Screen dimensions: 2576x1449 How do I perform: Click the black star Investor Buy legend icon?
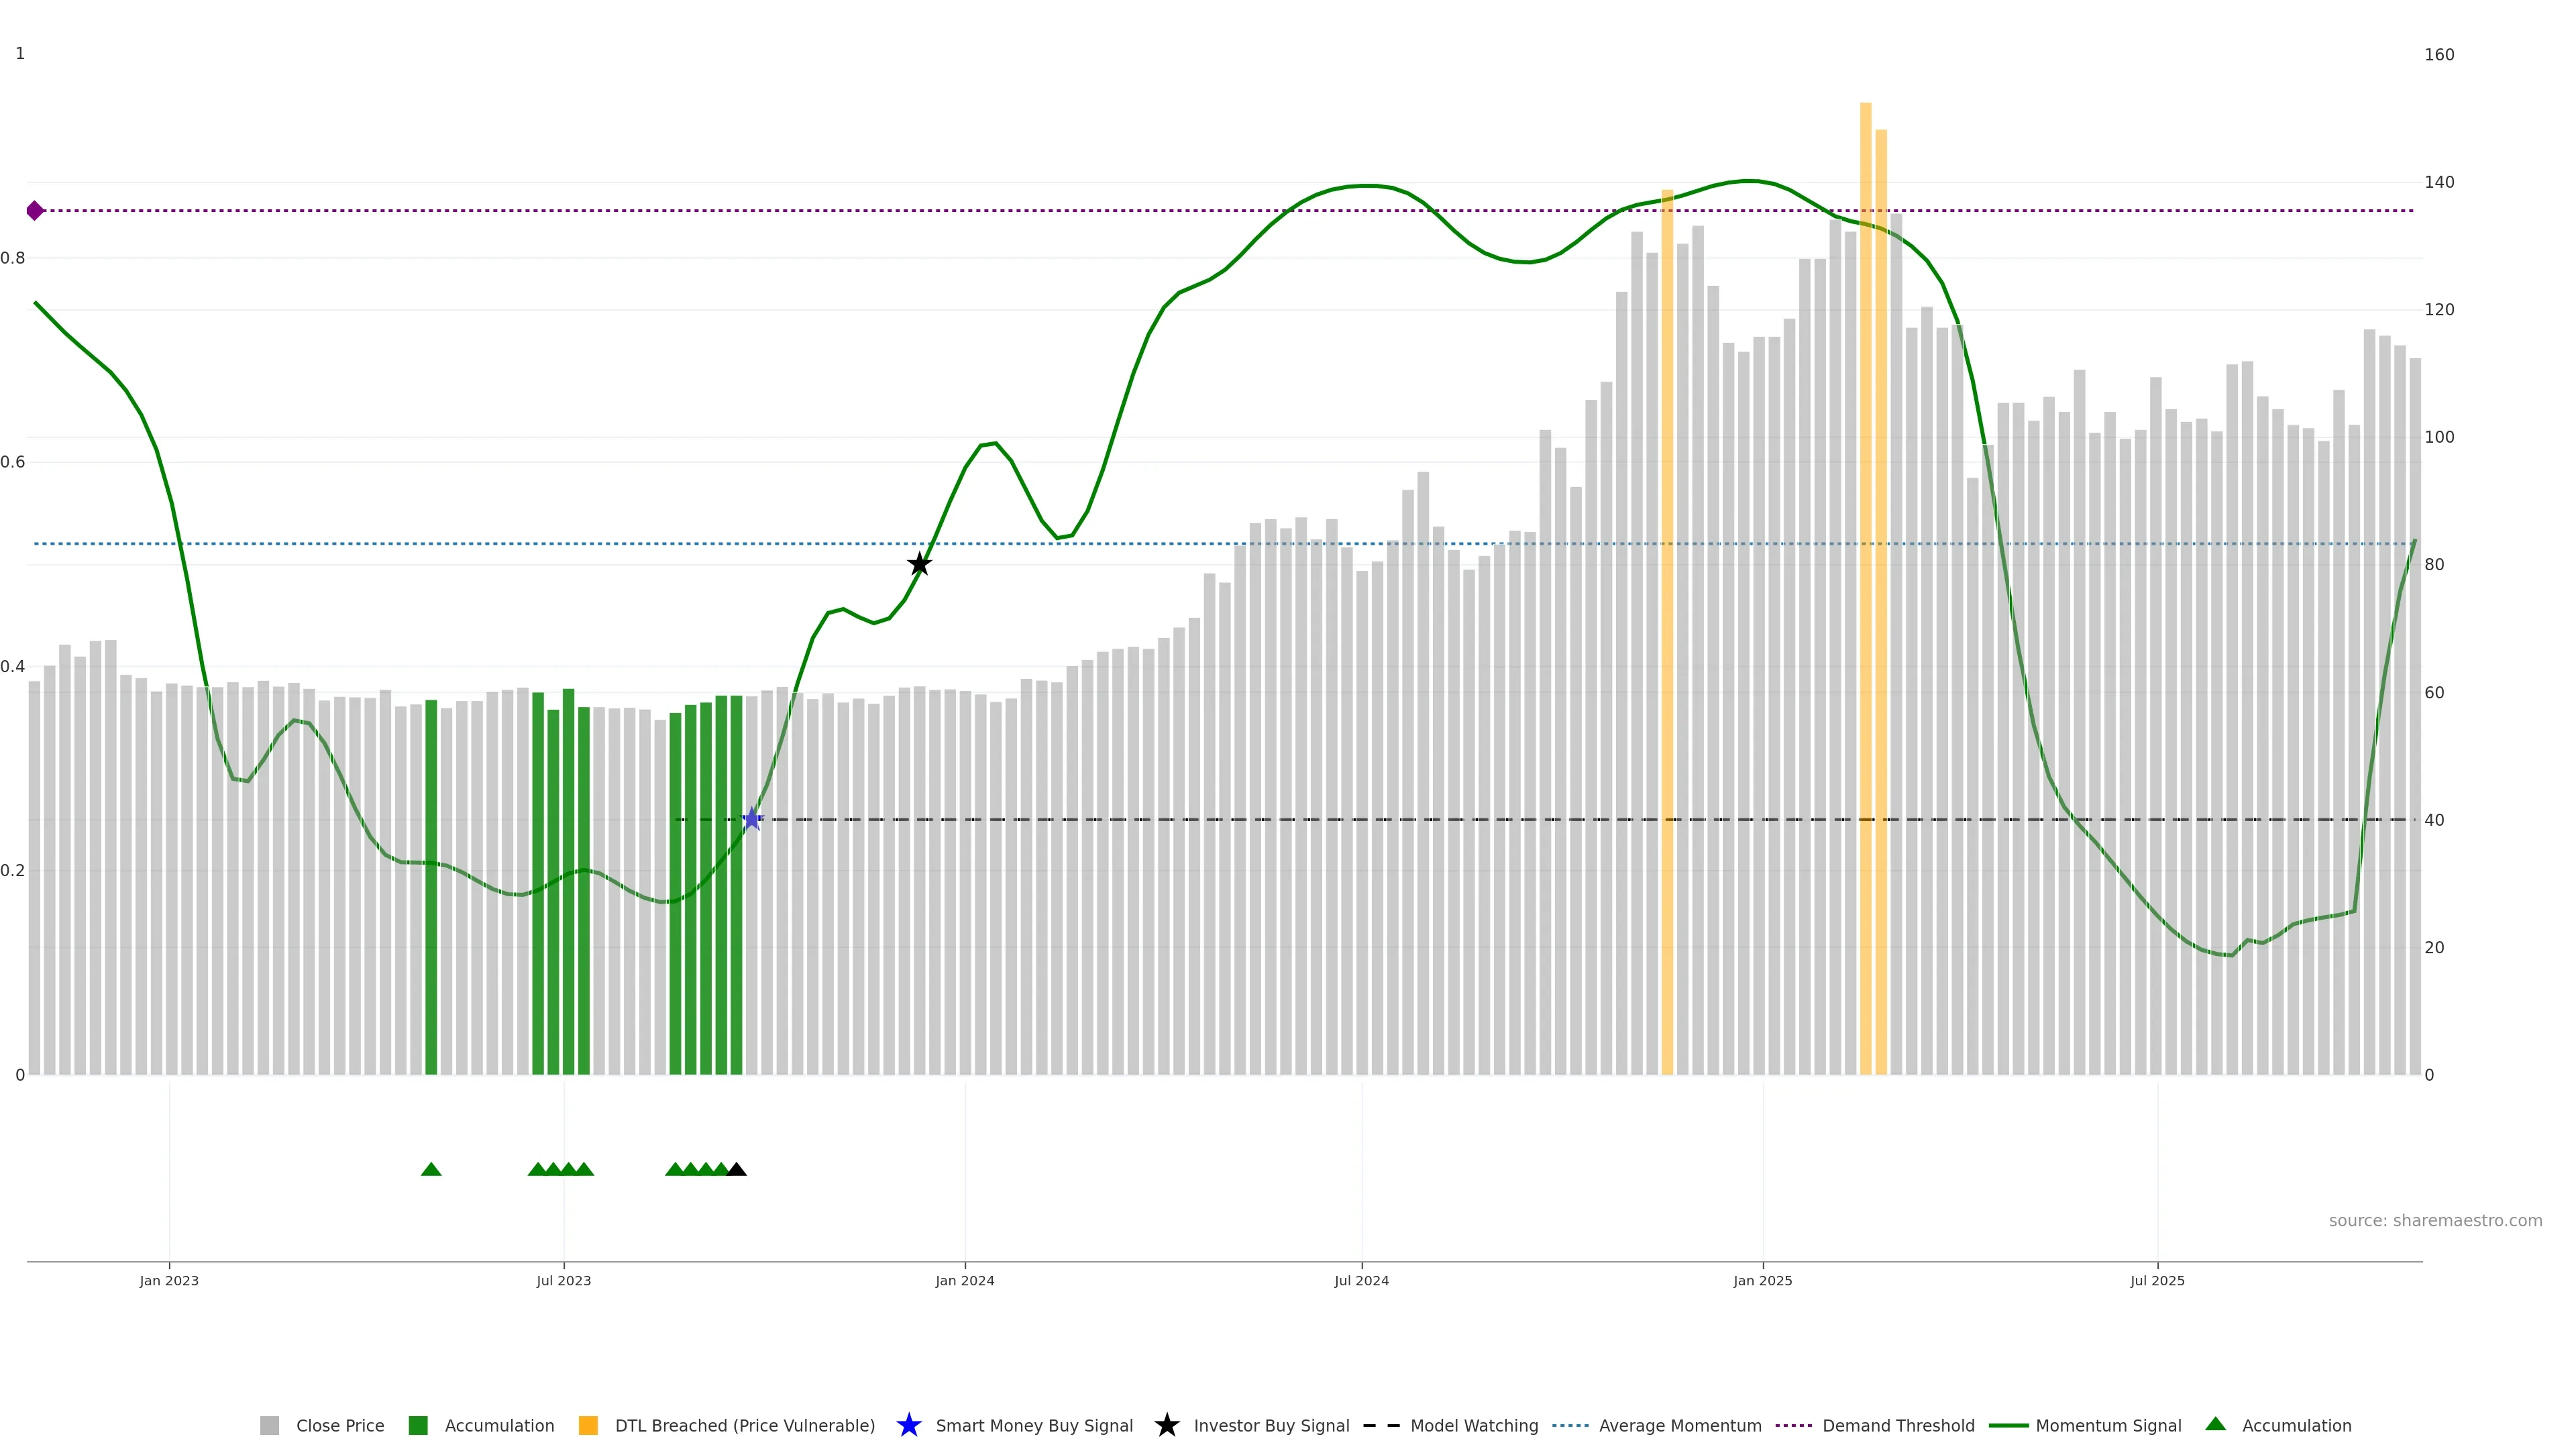[x=1167, y=1425]
